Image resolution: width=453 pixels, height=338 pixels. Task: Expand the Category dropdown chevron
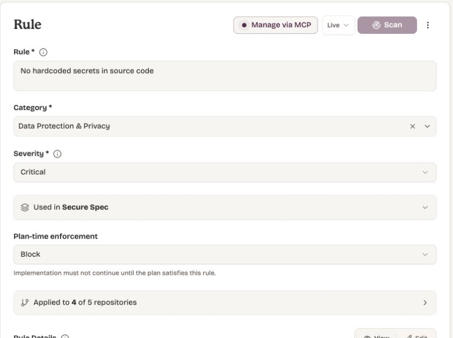point(427,126)
